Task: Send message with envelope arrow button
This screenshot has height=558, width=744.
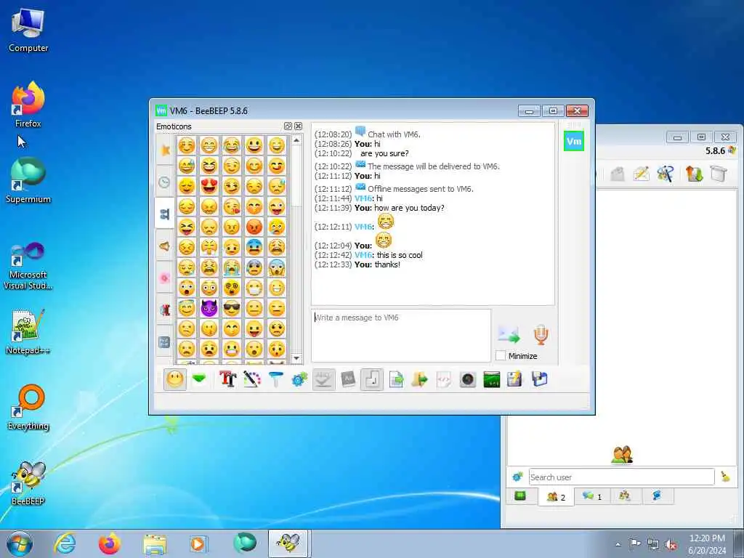Action: tap(509, 334)
